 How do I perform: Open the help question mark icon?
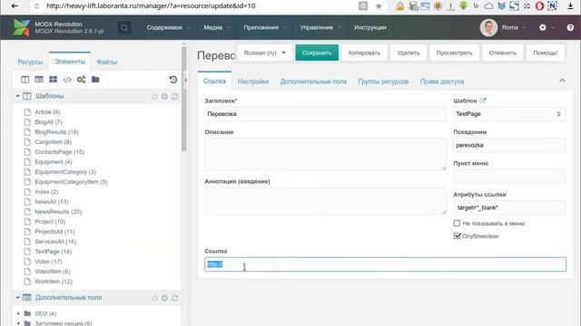click(570, 28)
